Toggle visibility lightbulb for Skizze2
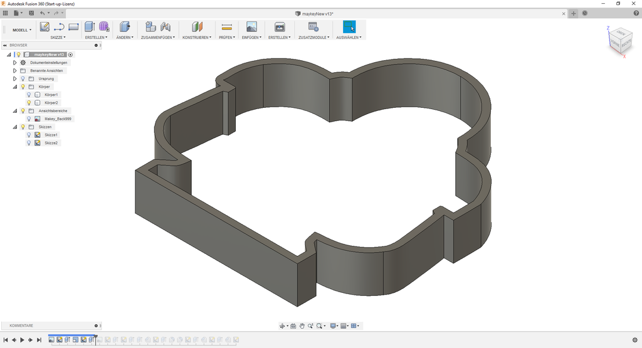 point(29,143)
